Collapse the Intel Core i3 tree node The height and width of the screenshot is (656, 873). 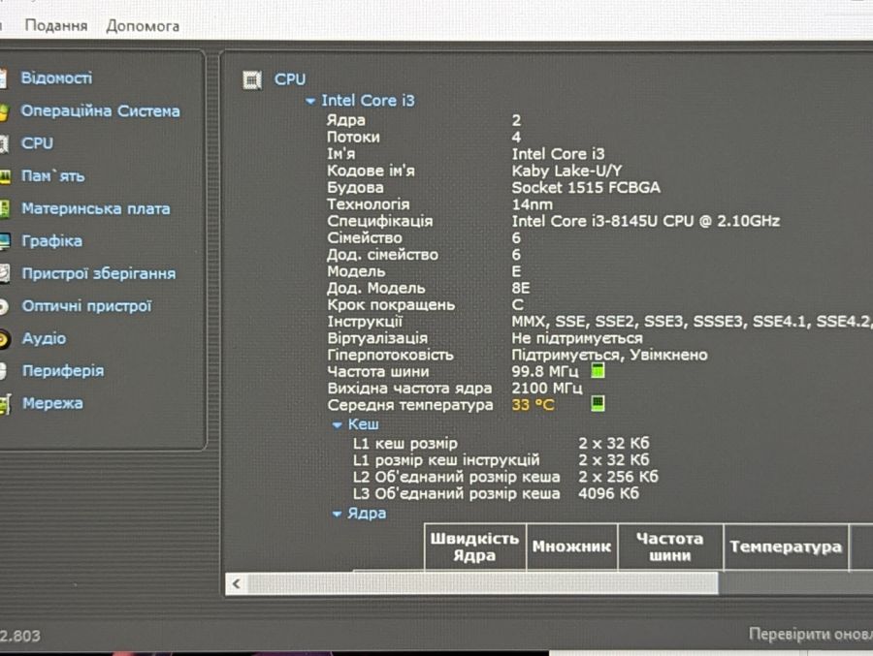point(310,102)
